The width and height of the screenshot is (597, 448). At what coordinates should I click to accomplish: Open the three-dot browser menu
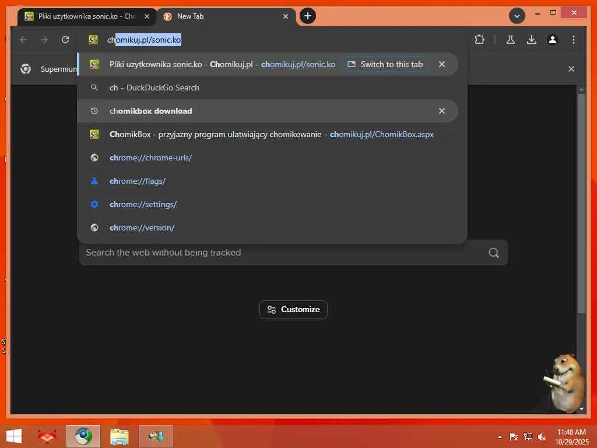click(x=574, y=40)
